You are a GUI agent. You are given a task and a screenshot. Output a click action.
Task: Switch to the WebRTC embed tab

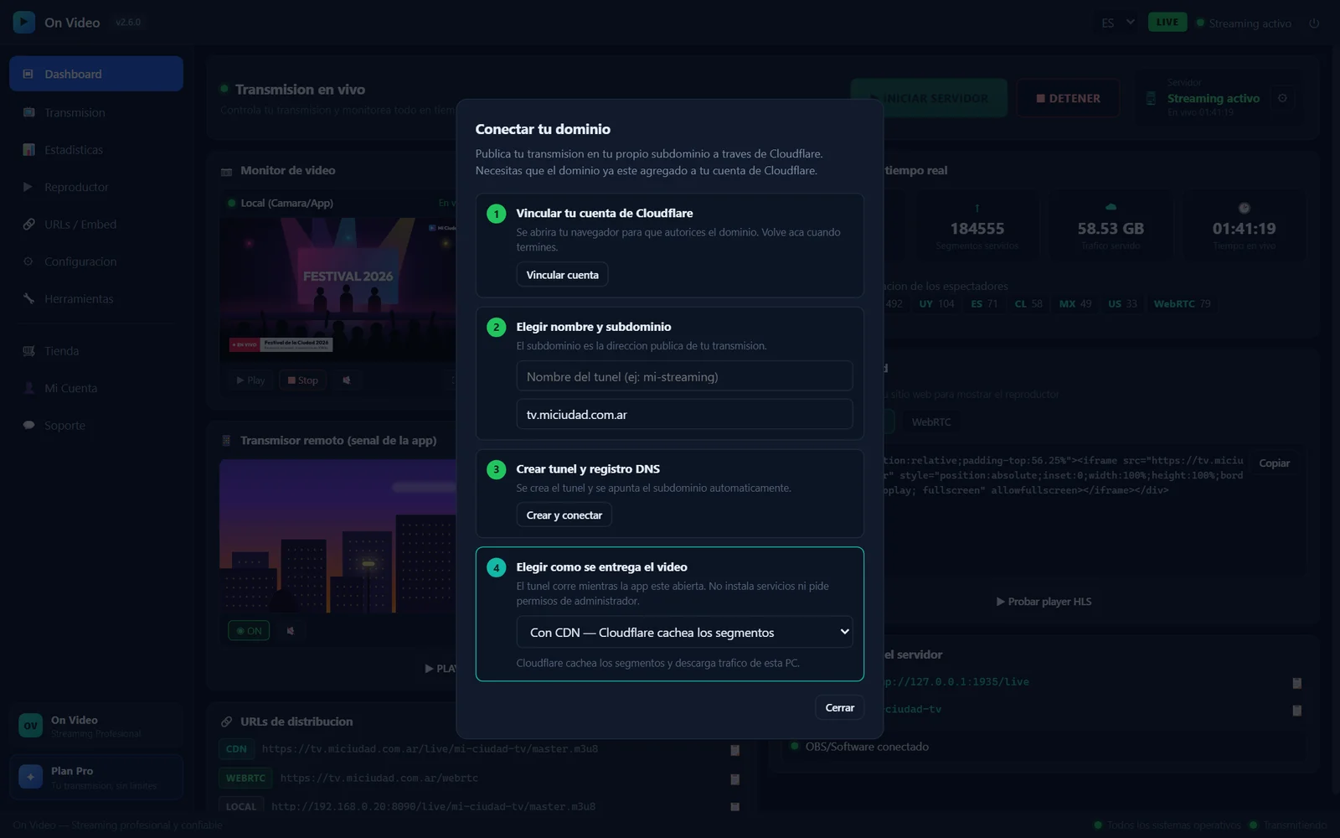[931, 422]
